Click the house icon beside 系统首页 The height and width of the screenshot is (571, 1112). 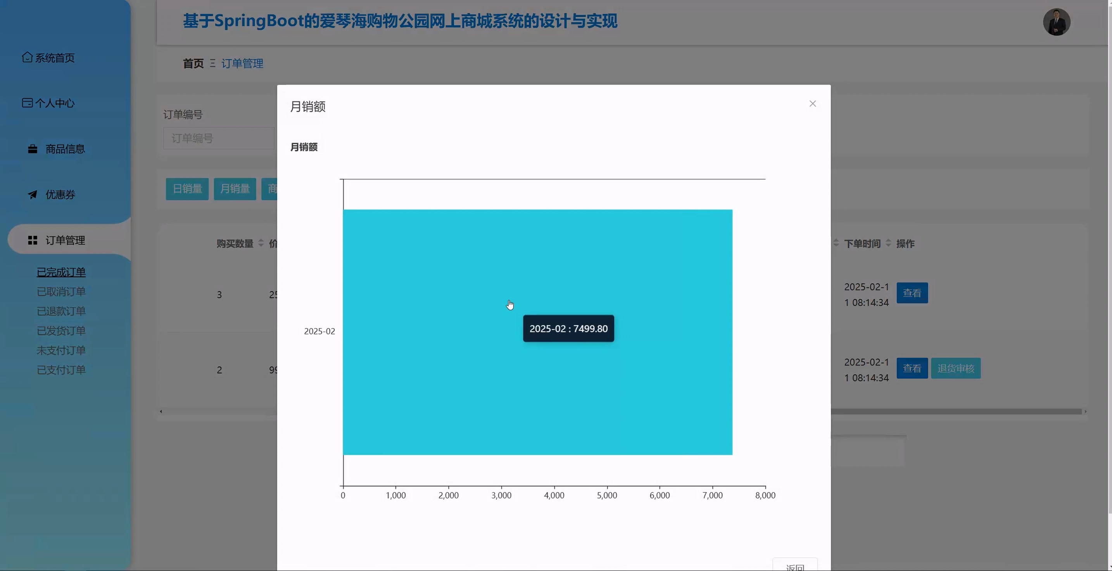[x=27, y=57]
